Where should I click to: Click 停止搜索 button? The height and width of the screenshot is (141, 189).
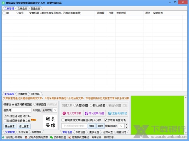coord(24,126)
